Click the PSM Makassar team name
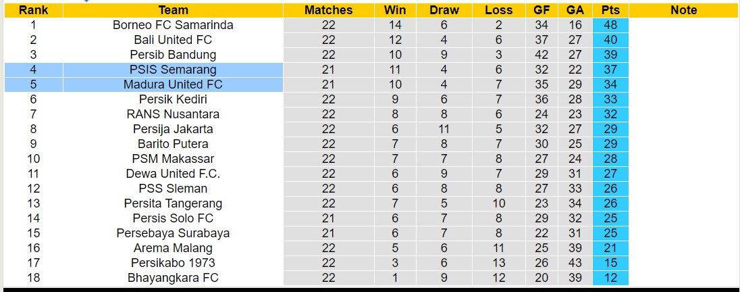 [x=173, y=159]
